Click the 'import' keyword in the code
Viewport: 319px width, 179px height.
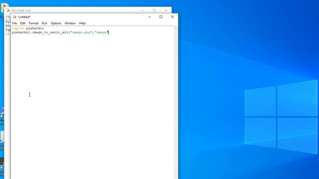coord(18,28)
